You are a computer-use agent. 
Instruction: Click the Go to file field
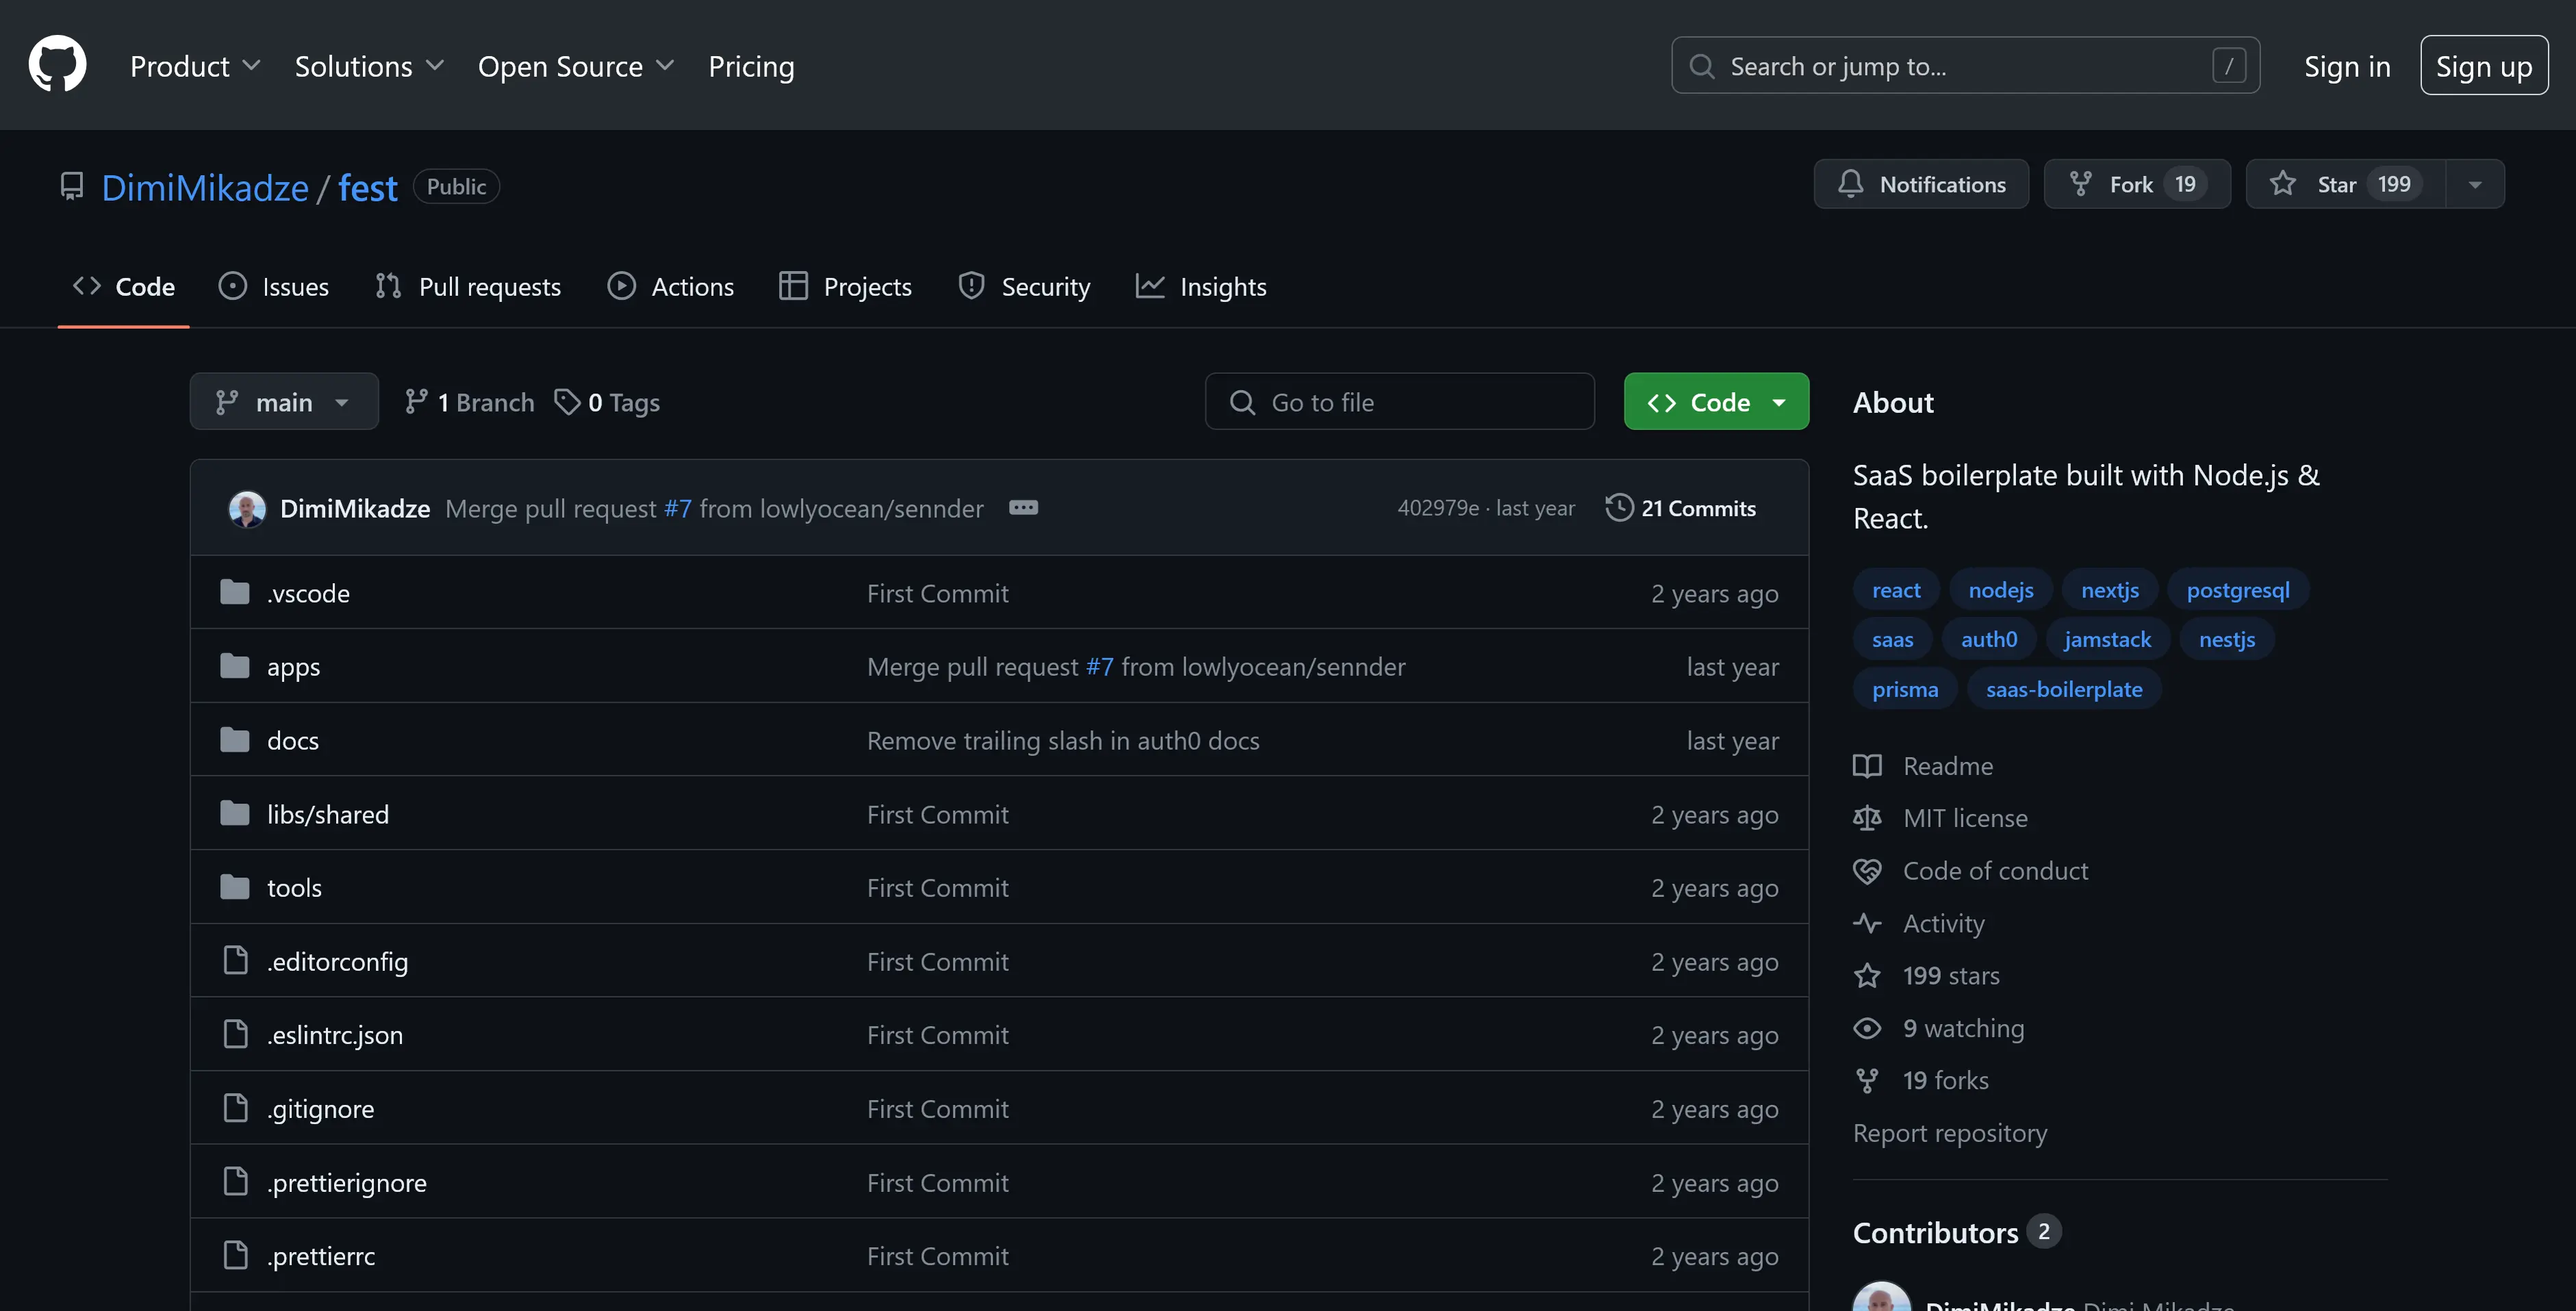(1399, 402)
